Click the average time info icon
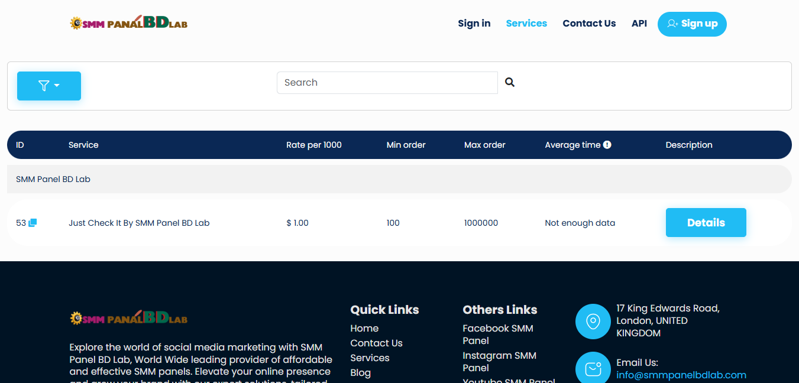The height and width of the screenshot is (383, 799). click(x=607, y=145)
